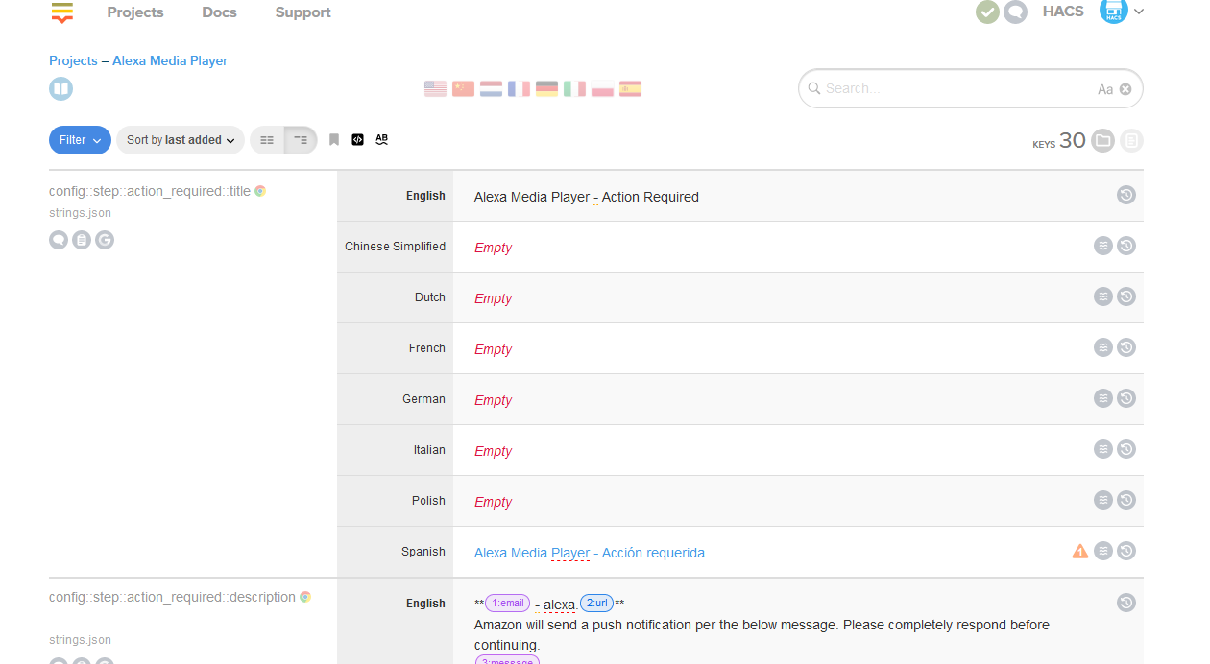Click the bookmark icon in the toolbar
The height and width of the screenshot is (664, 1210).
[333, 139]
